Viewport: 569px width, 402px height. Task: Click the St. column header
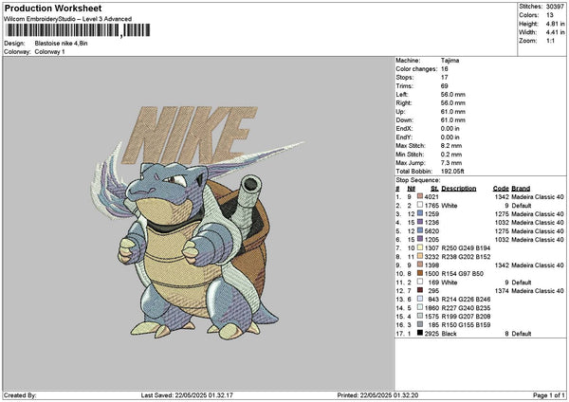click(434, 189)
